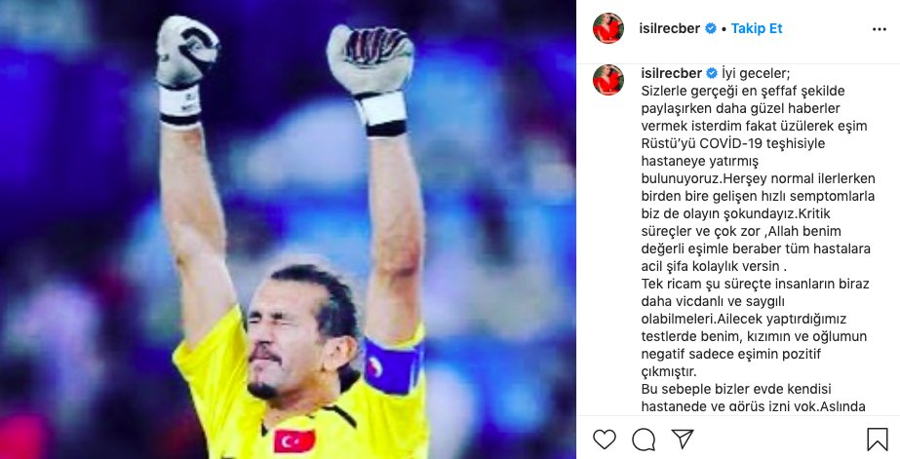Click the raised right goalkeeper glove
The width and height of the screenshot is (900, 459).
click(x=372, y=77)
